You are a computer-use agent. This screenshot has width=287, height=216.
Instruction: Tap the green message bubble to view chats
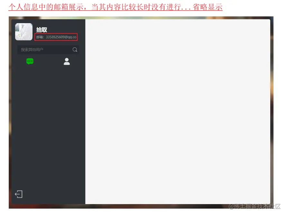[x=30, y=61]
